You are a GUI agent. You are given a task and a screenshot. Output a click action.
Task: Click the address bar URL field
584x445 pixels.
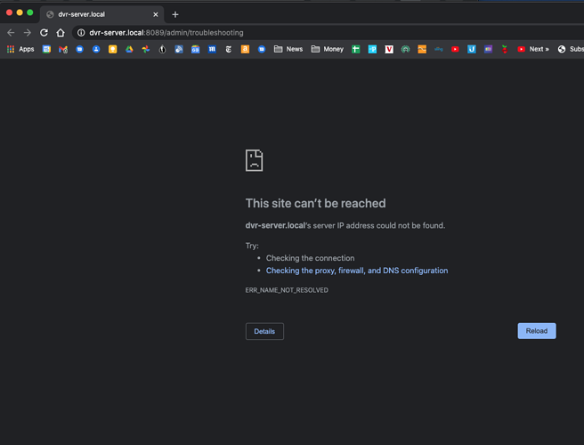point(267,33)
